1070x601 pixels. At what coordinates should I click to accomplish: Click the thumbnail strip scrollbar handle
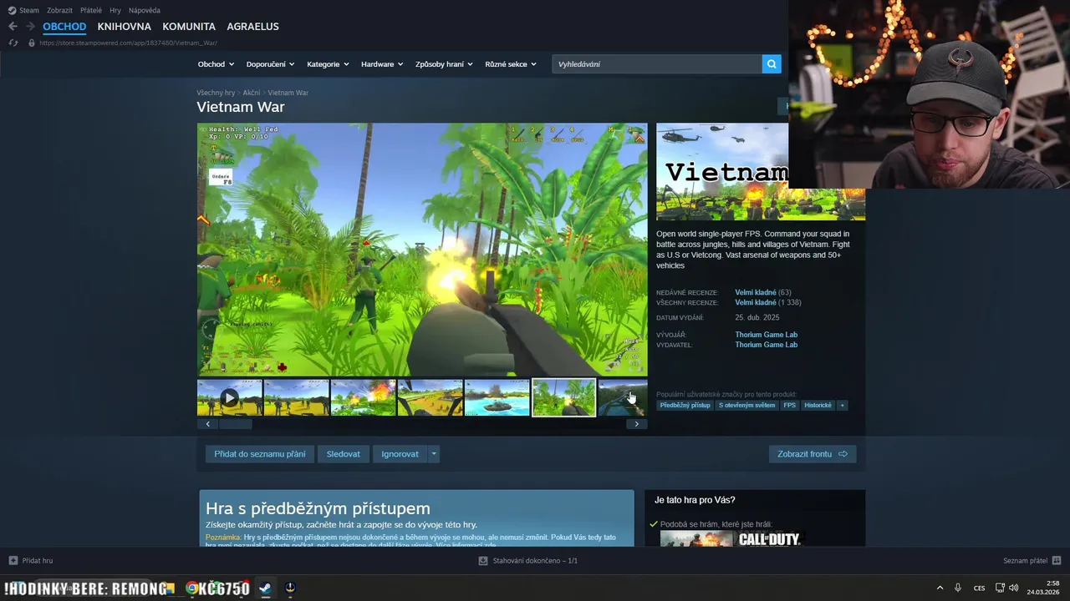[236, 424]
